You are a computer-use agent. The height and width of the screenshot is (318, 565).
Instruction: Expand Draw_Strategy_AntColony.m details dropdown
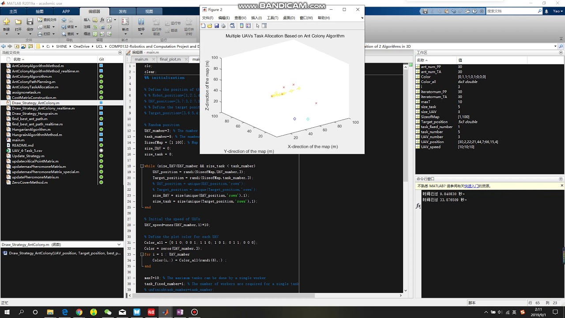point(119,244)
